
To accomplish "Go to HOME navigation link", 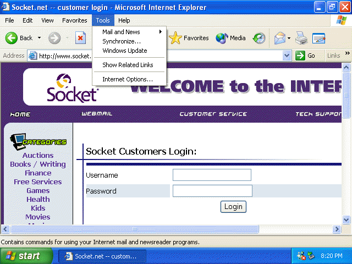I will click(x=20, y=114).
